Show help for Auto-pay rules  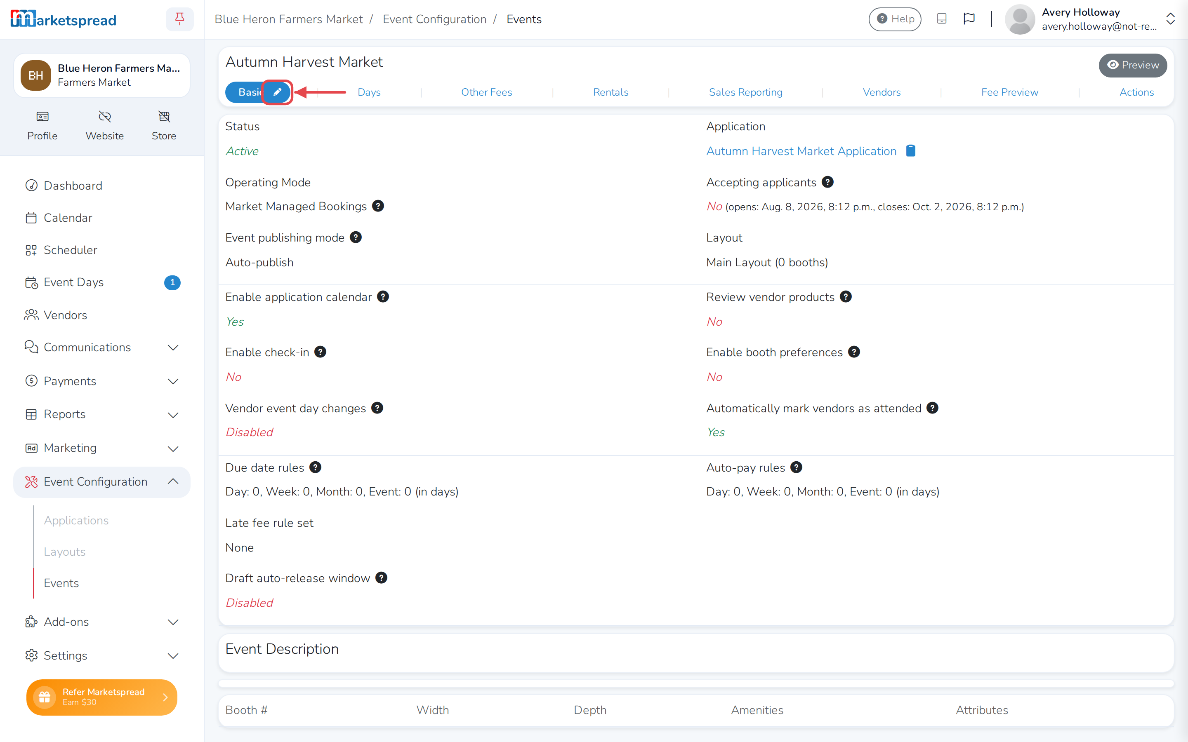tap(797, 468)
